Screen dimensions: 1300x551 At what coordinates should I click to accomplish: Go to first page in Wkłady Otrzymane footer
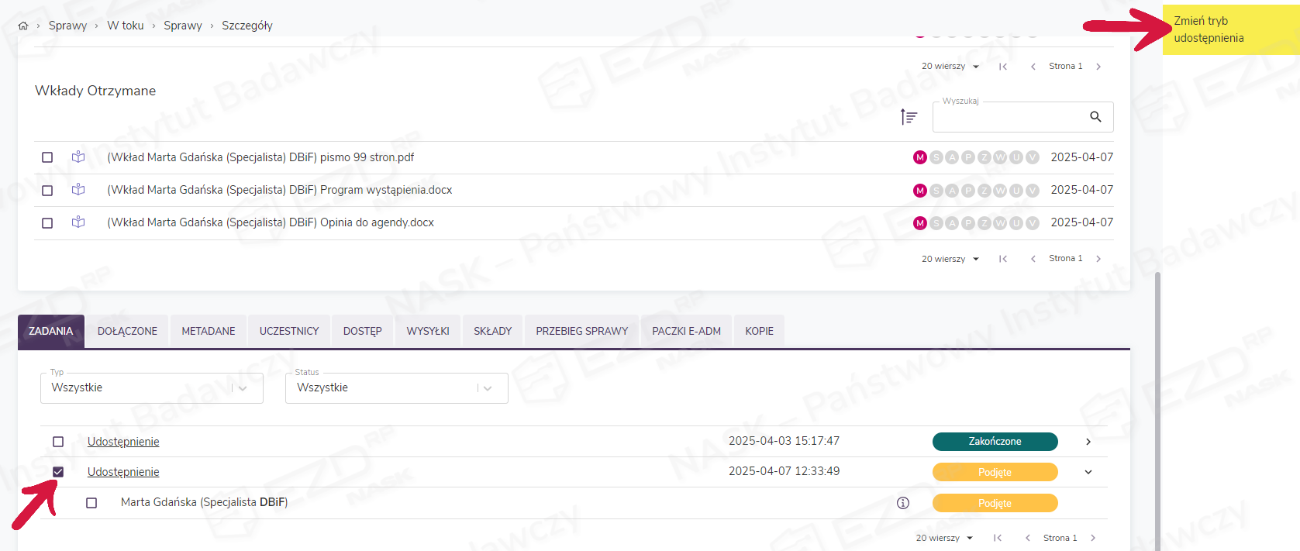click(x=1003, y=259)
